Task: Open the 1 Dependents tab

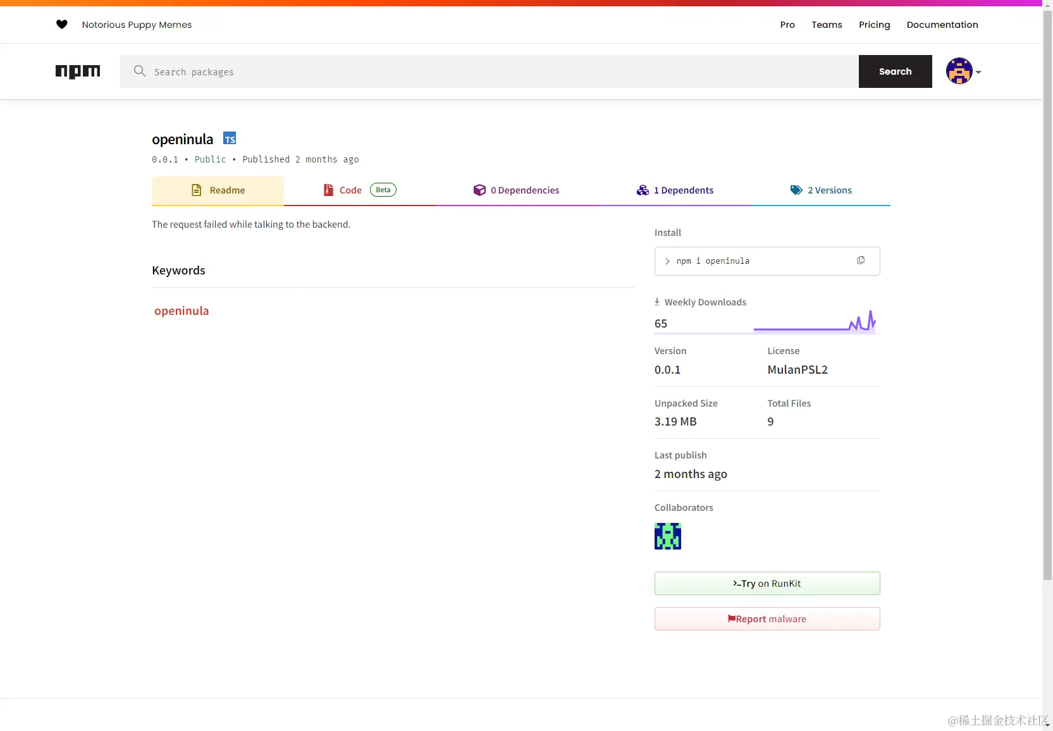Action: pyautogui.click(x=675, y=190)
